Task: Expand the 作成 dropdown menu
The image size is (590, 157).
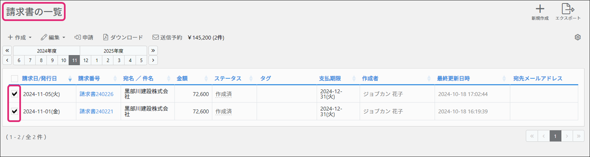Action: (20, 37)
